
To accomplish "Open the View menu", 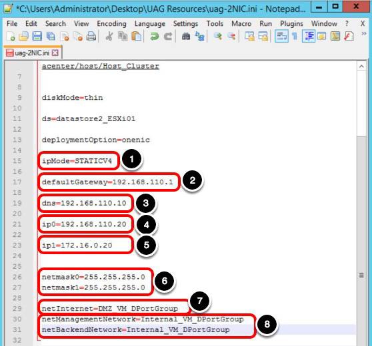I will tap(81, 24).
